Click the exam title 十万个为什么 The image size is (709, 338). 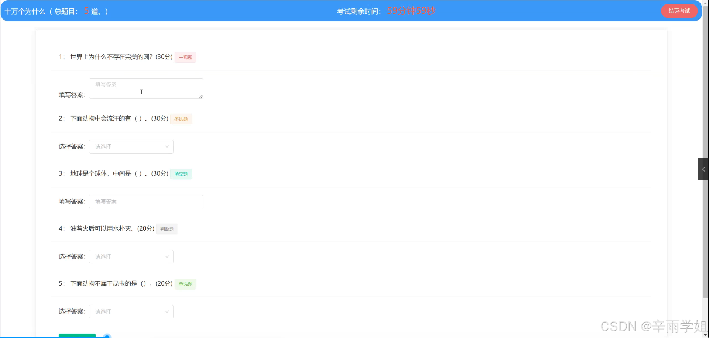pos(24,11)
